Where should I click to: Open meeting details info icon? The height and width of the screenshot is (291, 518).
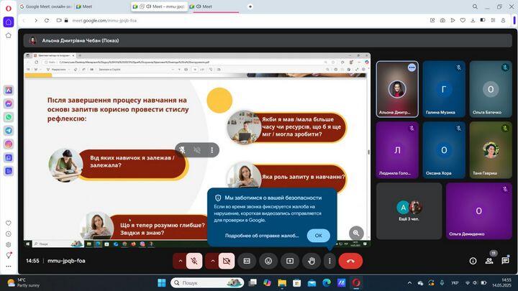pyautogui.click(x=473, y=261)
